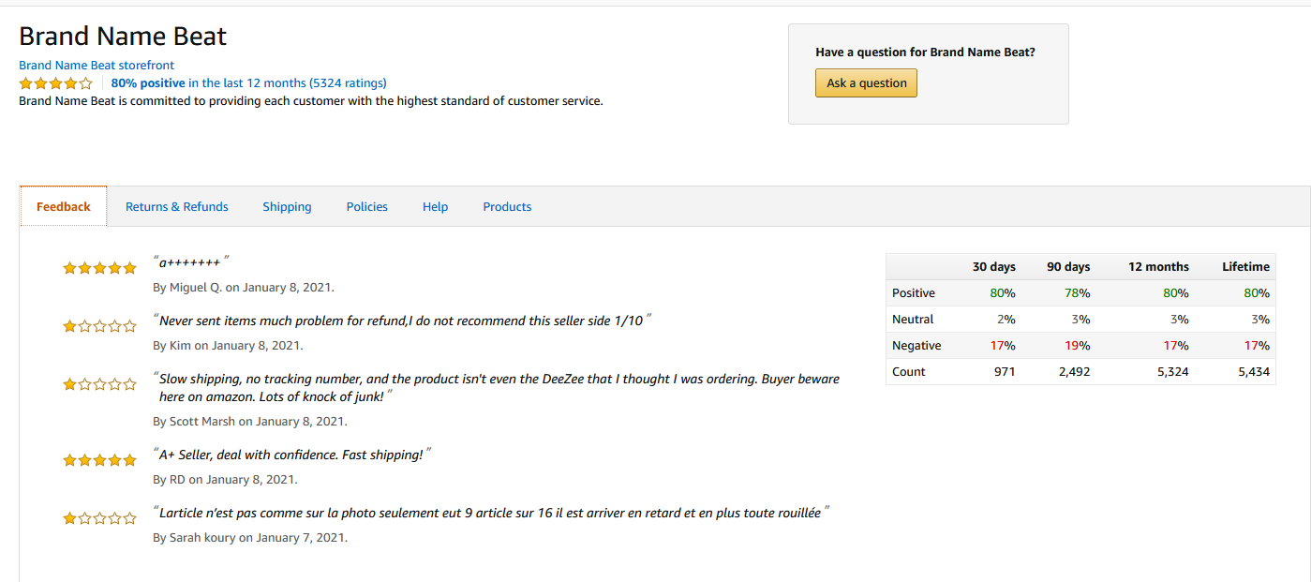Viewport: 1311px width, 582px height.
Task: Switch to Returns & Refunds tab
Action: point(177,207)
